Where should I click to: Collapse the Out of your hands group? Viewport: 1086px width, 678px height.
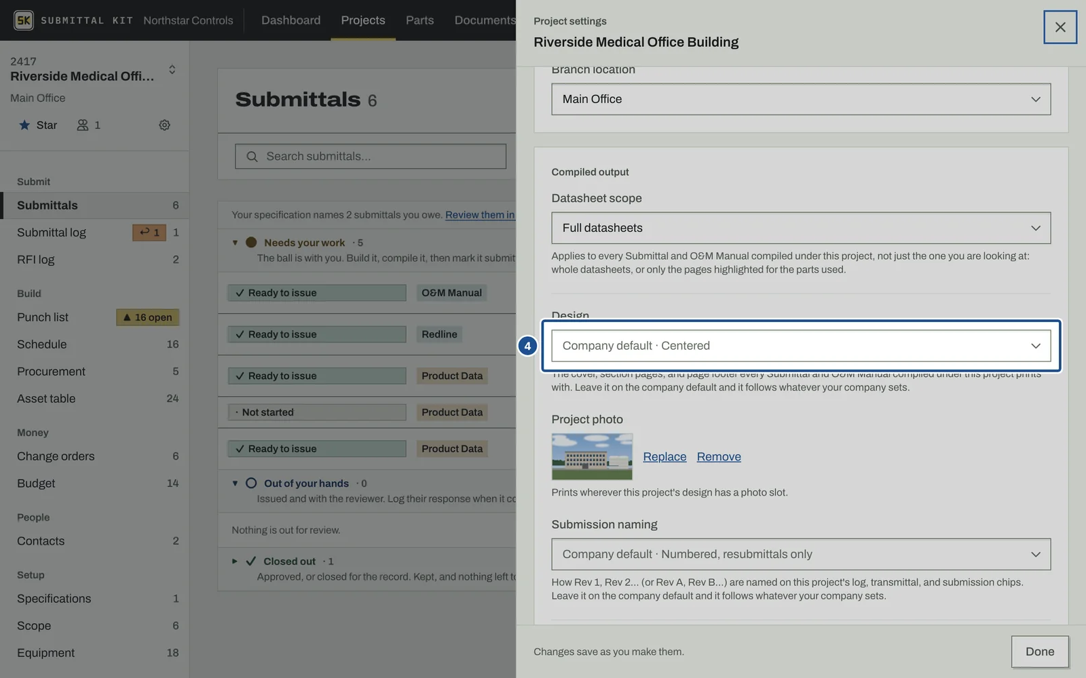pos(235,483)
